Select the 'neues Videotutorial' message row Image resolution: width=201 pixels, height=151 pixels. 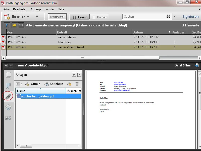tap(101, 47)
